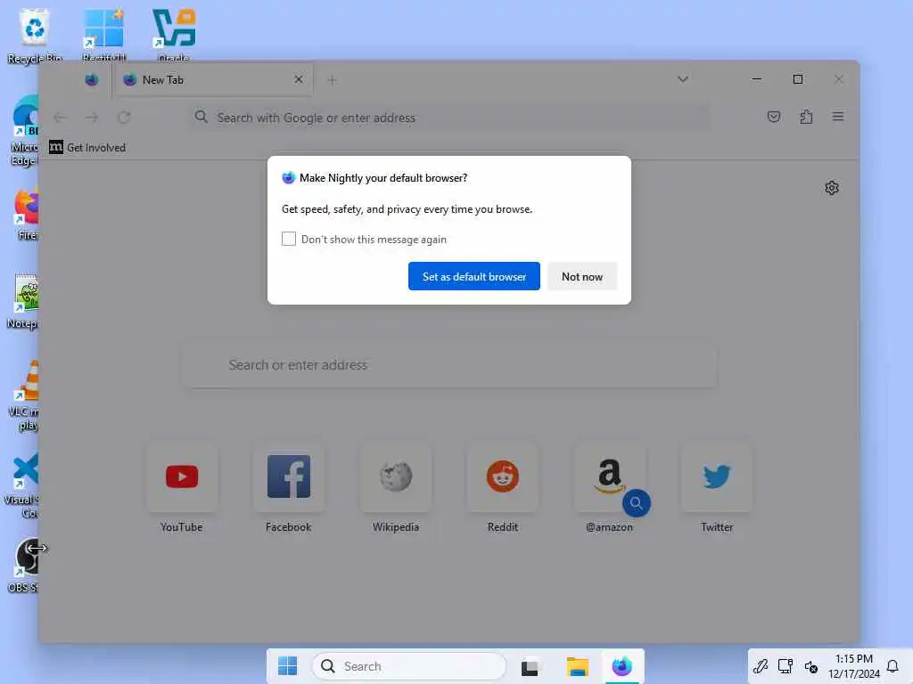913x684 pixels.
Task: Open new tab personalize gear icon
Action: [832, 188]
